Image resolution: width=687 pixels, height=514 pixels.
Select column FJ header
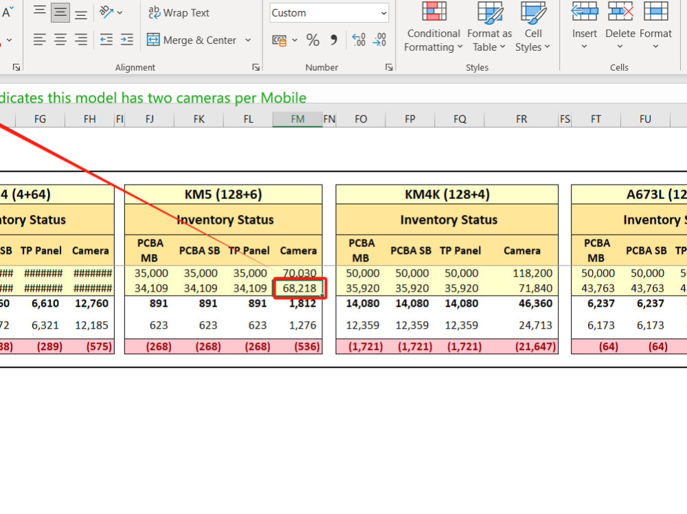coord(149,119)
